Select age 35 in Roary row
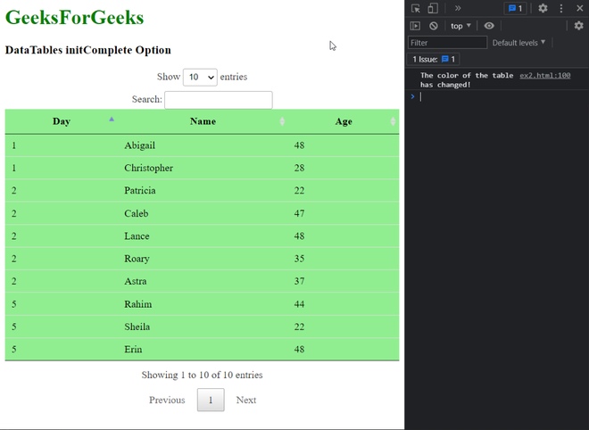The image size is (589, 430). coord(344,259)
